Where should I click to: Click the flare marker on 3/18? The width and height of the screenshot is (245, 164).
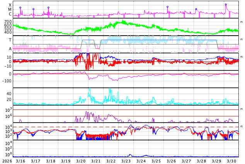(x=48, y=7)
